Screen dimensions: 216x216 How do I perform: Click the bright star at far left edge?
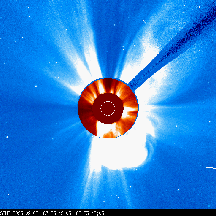7,137
